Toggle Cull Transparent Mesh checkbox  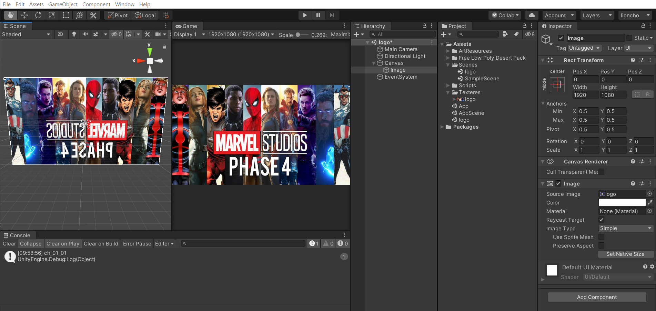tap(601, 172)
